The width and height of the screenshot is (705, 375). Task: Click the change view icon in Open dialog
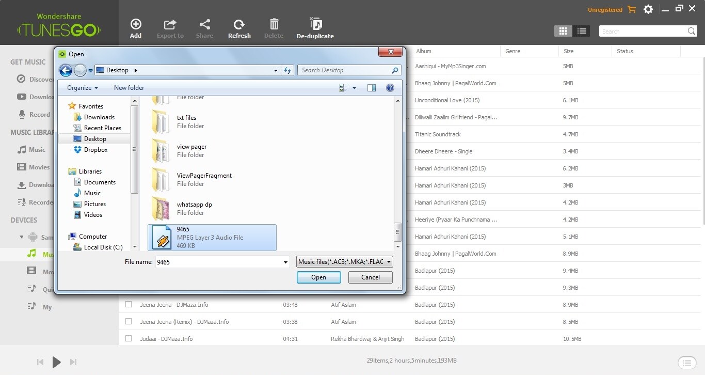point(343,88)
